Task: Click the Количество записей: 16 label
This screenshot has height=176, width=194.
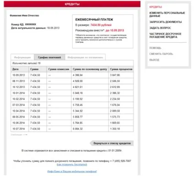Action: tap(27, 63)
